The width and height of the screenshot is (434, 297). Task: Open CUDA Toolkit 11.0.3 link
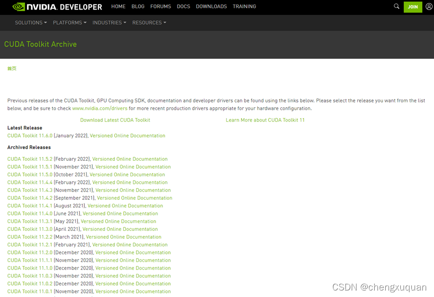pyautogui.click(x=30, y=276)
